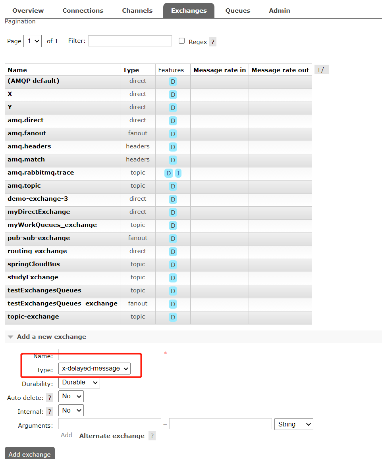Open the Page number dropdown
The image size is (382, 459).
click(x=33, y=41)
